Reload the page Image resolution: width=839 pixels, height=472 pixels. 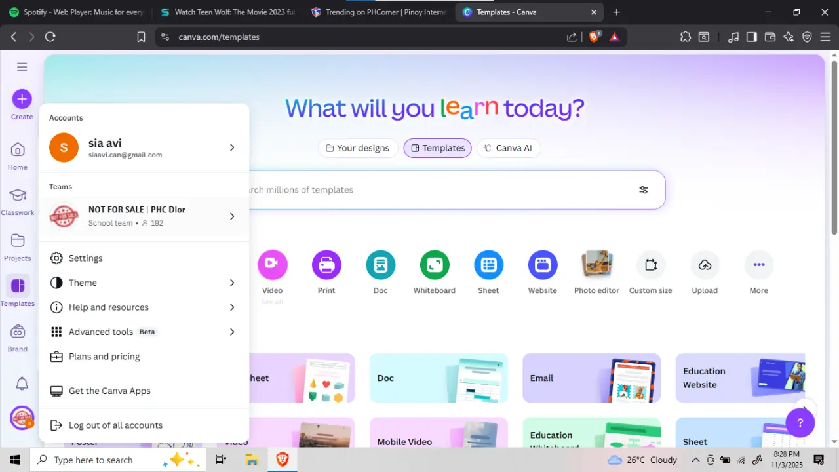point(50,37)
